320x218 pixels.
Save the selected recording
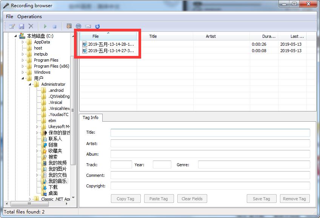coord(22,26)
